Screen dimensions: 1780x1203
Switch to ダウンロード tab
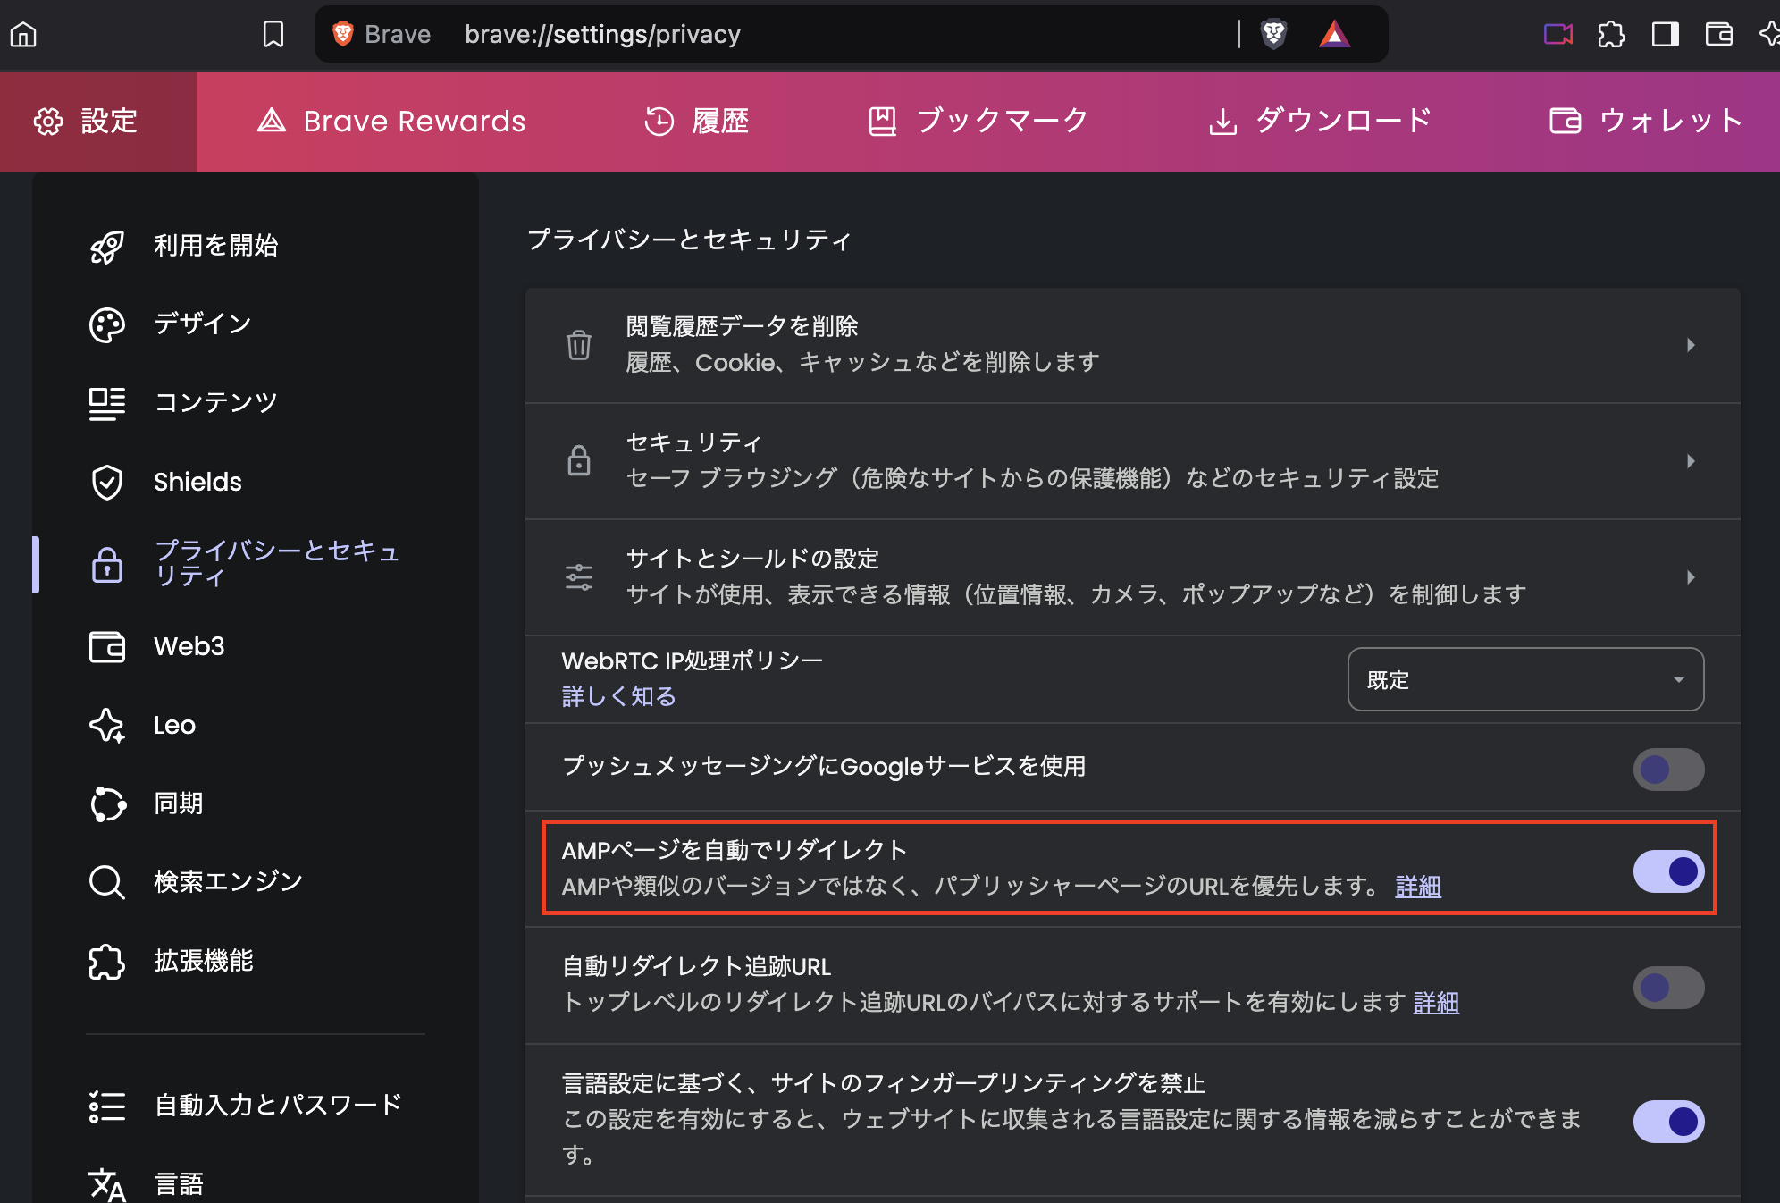click(1319, 122)
